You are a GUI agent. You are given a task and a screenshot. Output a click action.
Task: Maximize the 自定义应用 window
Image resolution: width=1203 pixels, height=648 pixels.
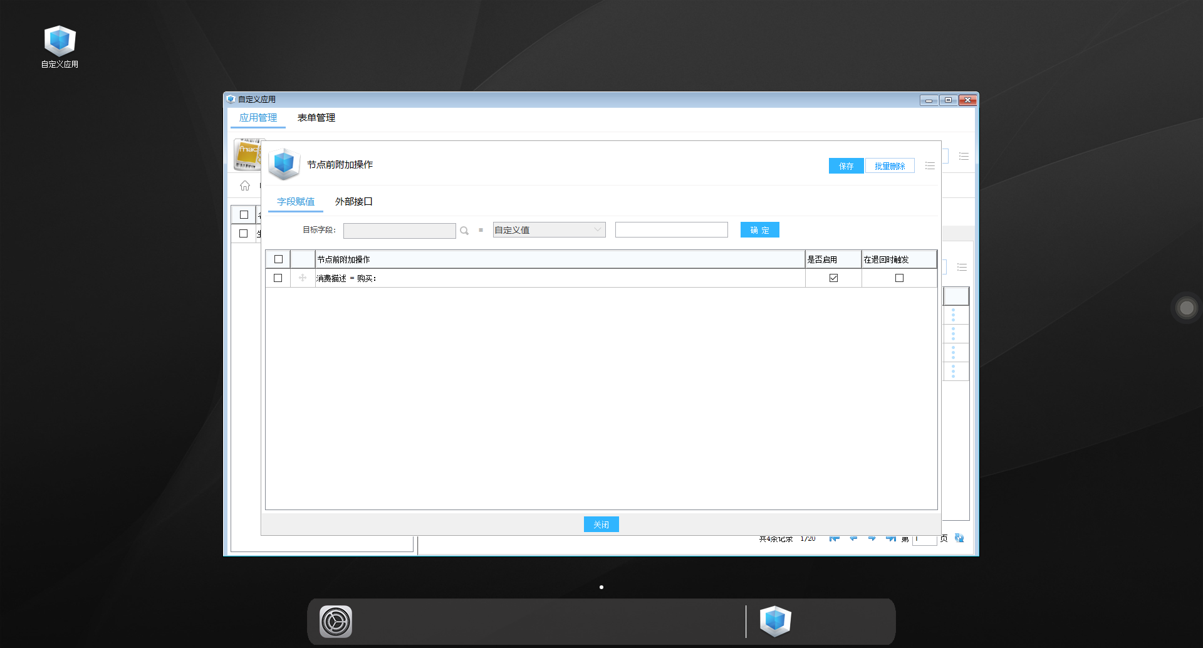point(948,100)
